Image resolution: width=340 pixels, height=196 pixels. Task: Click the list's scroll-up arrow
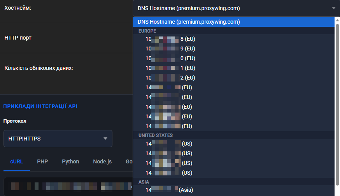[x=337, y=20]
